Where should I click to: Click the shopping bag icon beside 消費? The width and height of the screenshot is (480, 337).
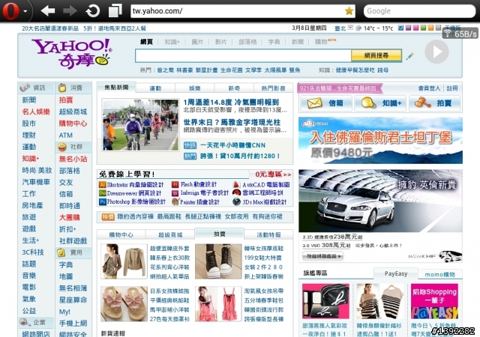coord(62,88)
